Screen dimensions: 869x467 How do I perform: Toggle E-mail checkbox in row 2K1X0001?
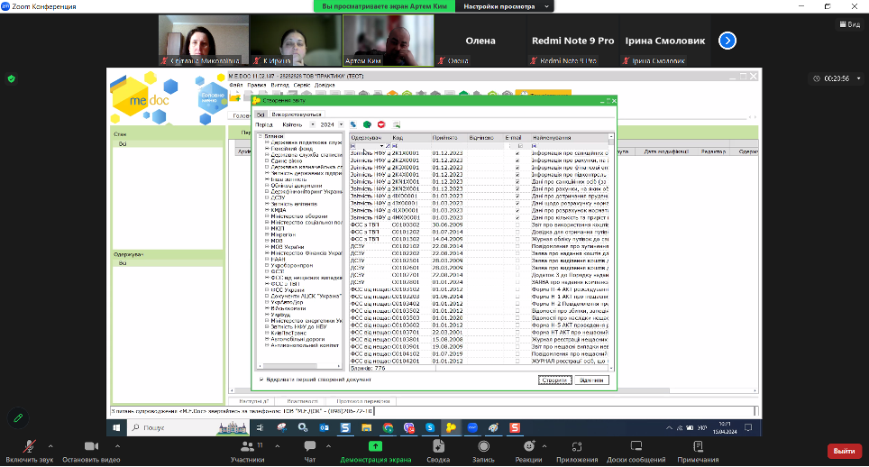[517, 153]
